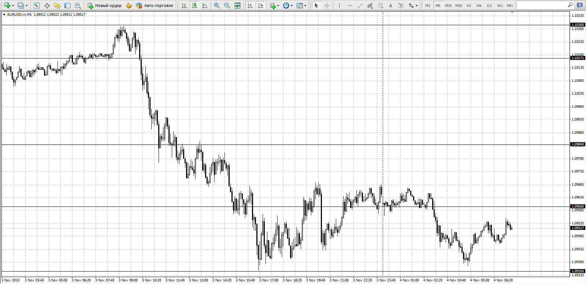Open the Strategy Tester icon
The width and height of the screenshot is (586, 284).
point(78,5)
